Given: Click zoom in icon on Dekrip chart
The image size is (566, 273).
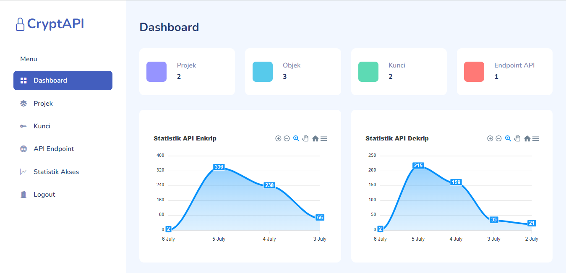Looking at the screenshot, I should (x=490, y=138).
